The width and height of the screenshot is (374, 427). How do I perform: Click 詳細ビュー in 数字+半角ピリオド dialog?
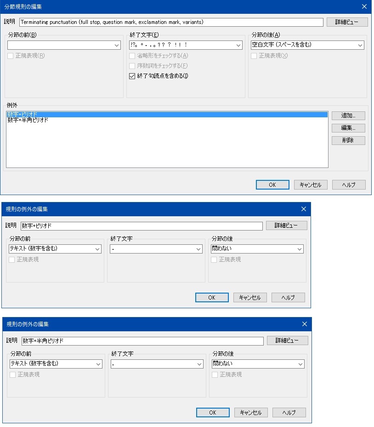click(x=287, y=340)
